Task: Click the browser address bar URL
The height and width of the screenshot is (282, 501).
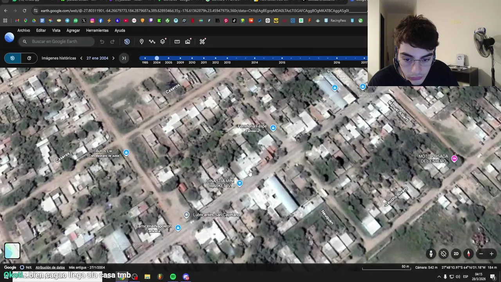Action: coord(195,11)
